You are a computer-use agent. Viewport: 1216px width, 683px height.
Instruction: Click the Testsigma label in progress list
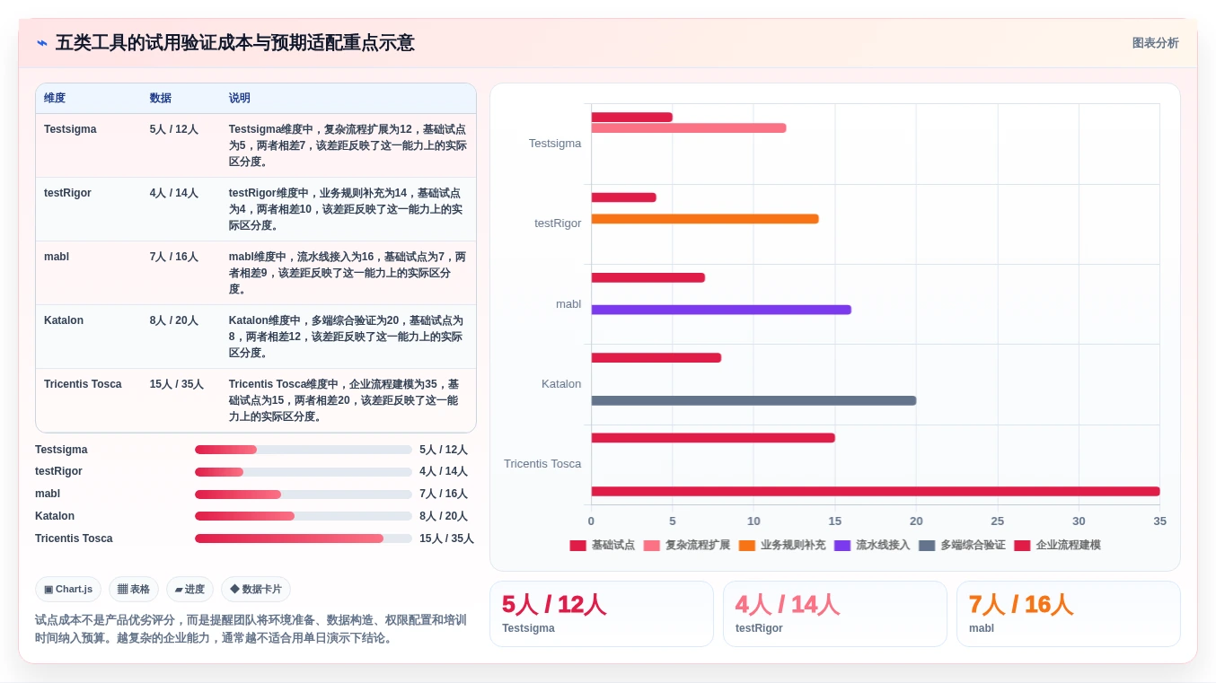tap(61, 450)
